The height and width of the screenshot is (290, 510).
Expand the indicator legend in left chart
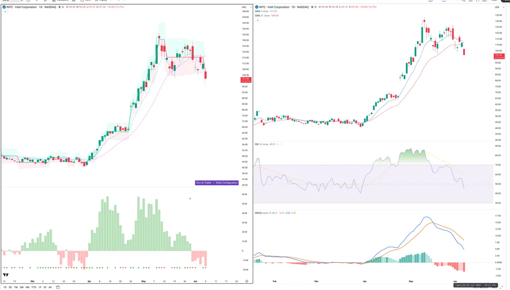[x=5, y=12]
